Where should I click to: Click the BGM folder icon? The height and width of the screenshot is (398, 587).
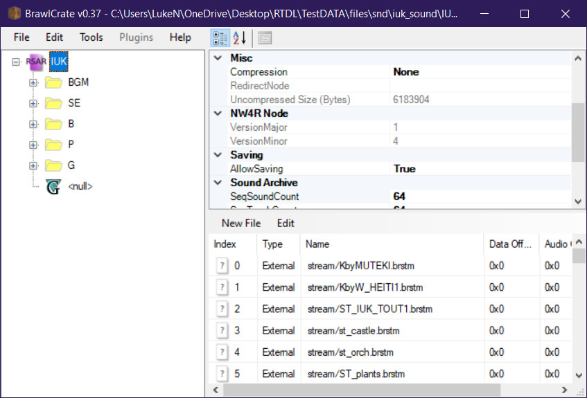(53, 82)
